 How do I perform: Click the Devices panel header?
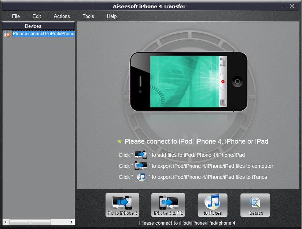point(38,26)
